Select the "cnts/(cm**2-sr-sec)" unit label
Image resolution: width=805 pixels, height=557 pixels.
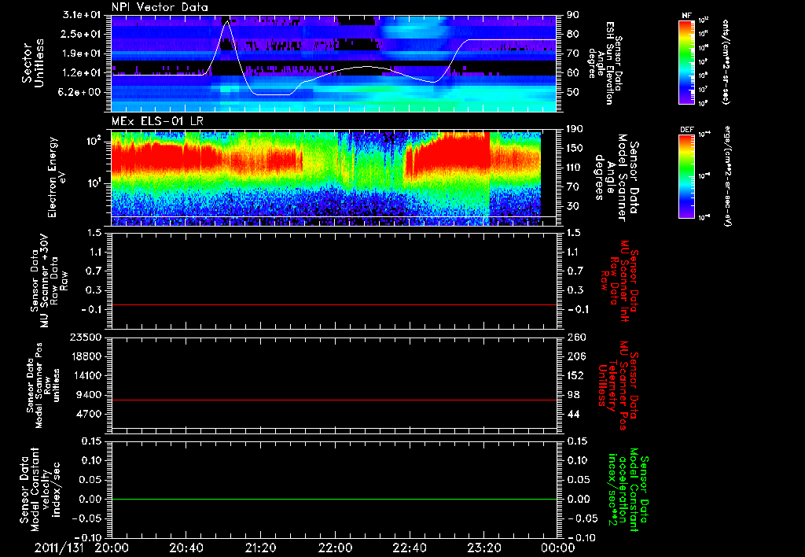pos(725,61)
